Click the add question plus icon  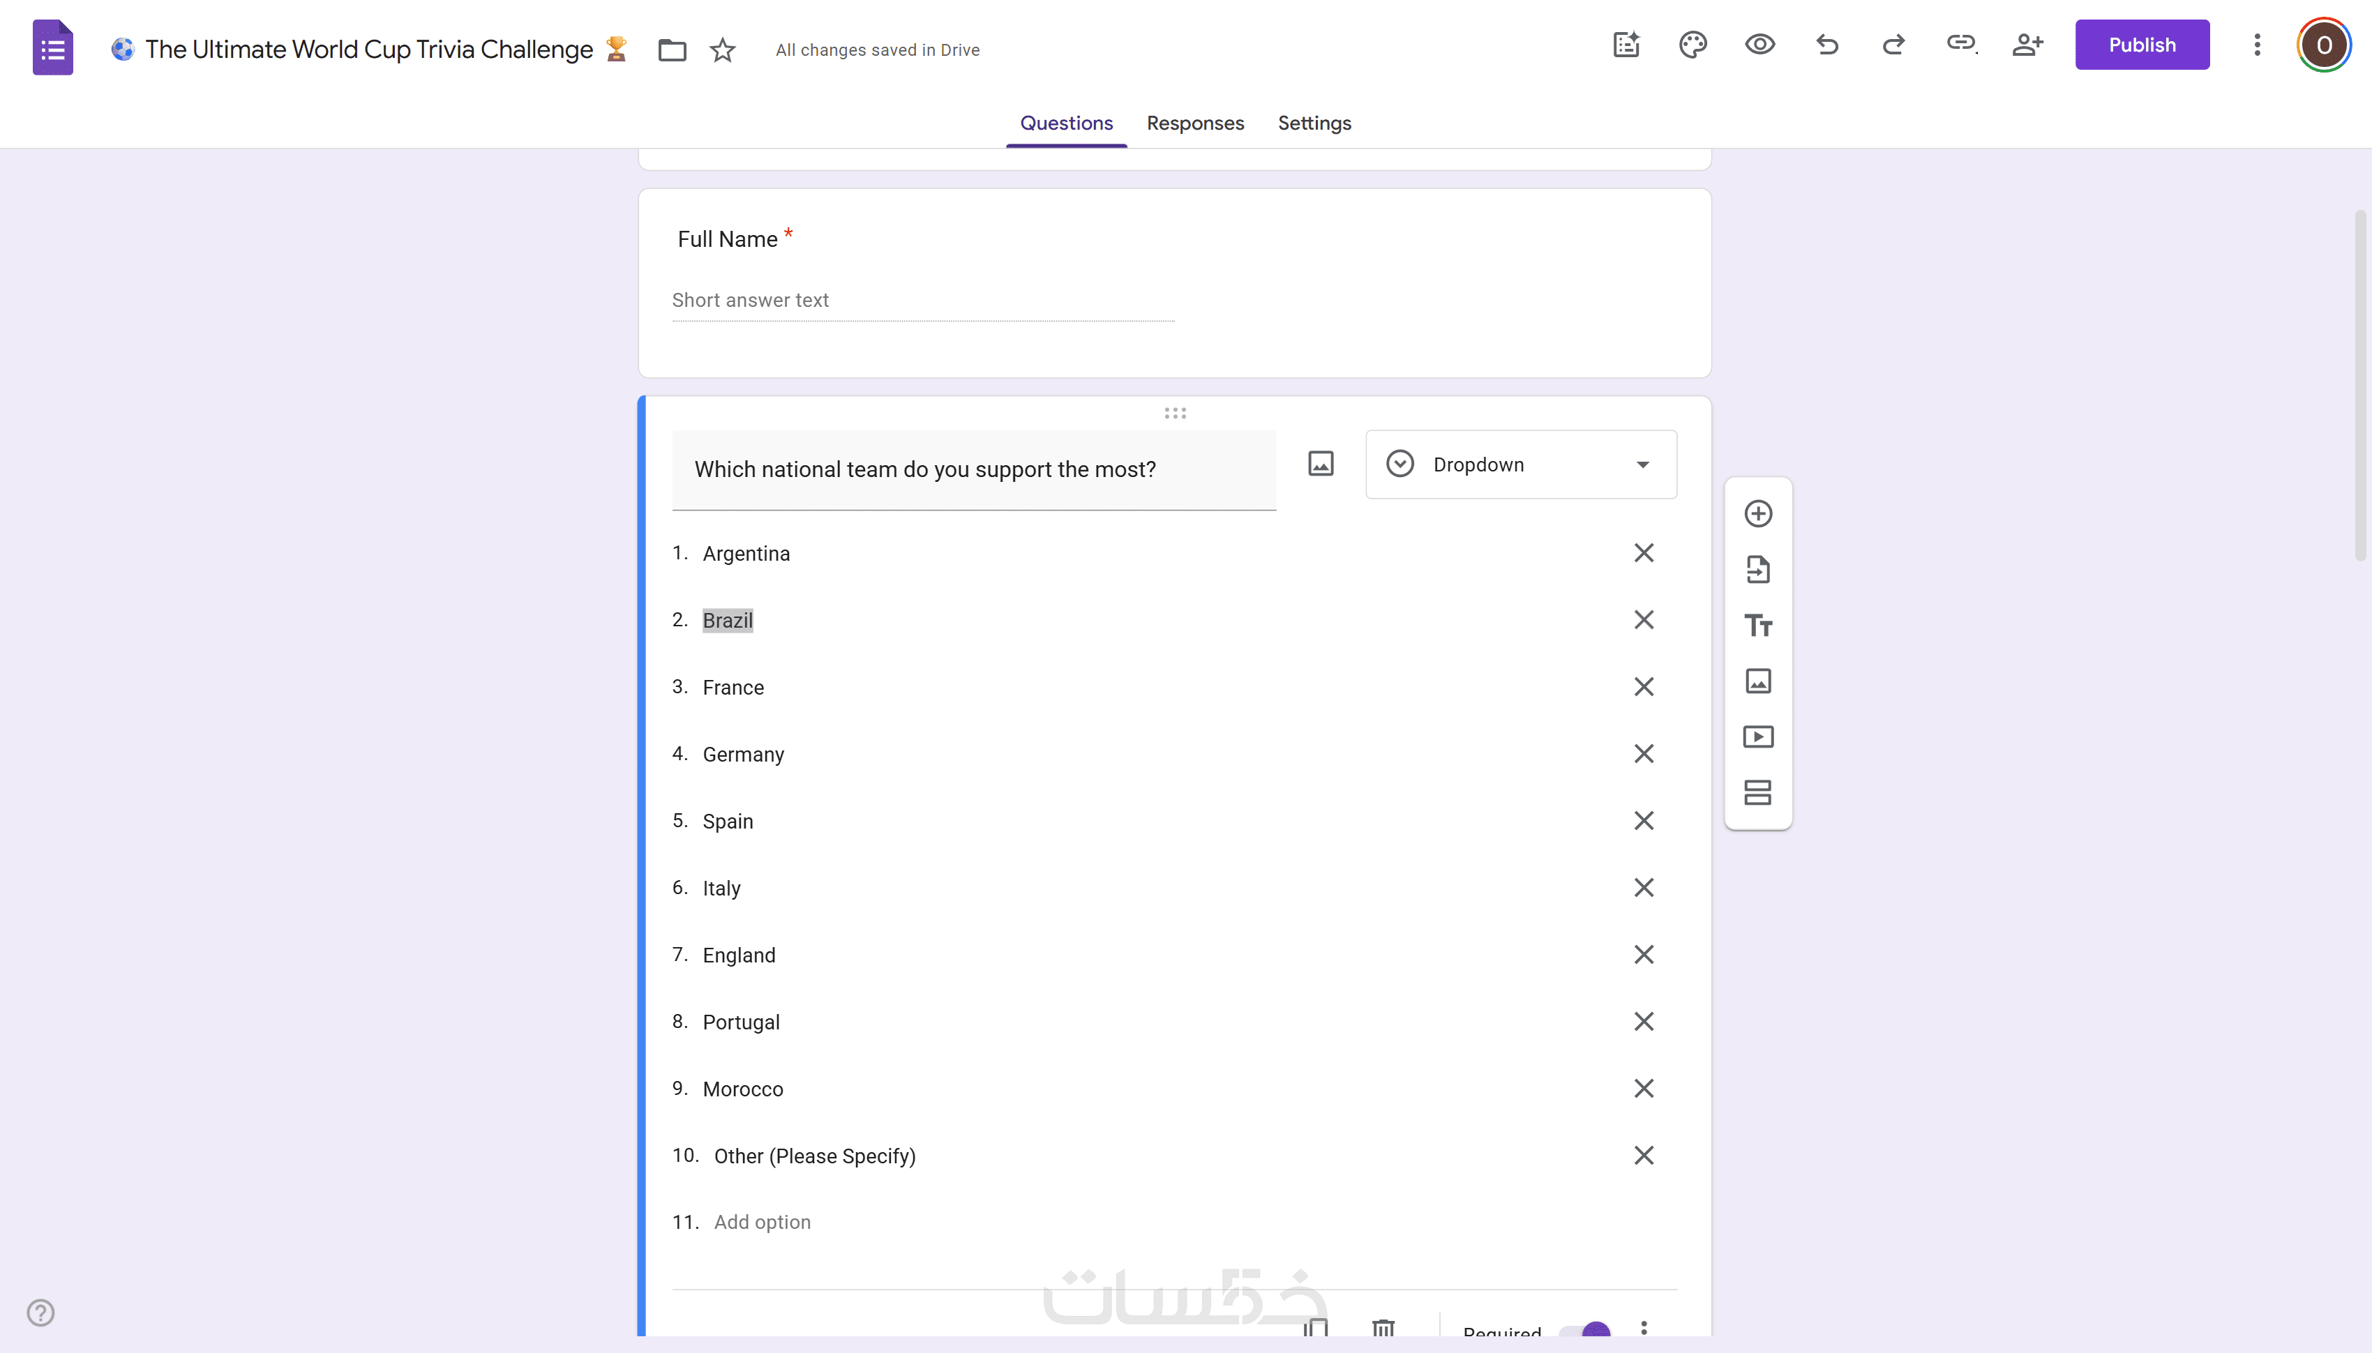1757,514
